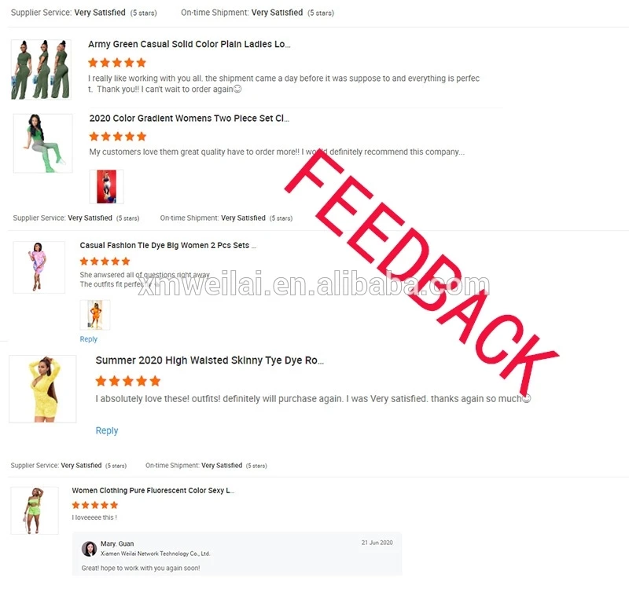
Task: Click star rating under Summer 2020 review
Action: (x=128, y=381)
